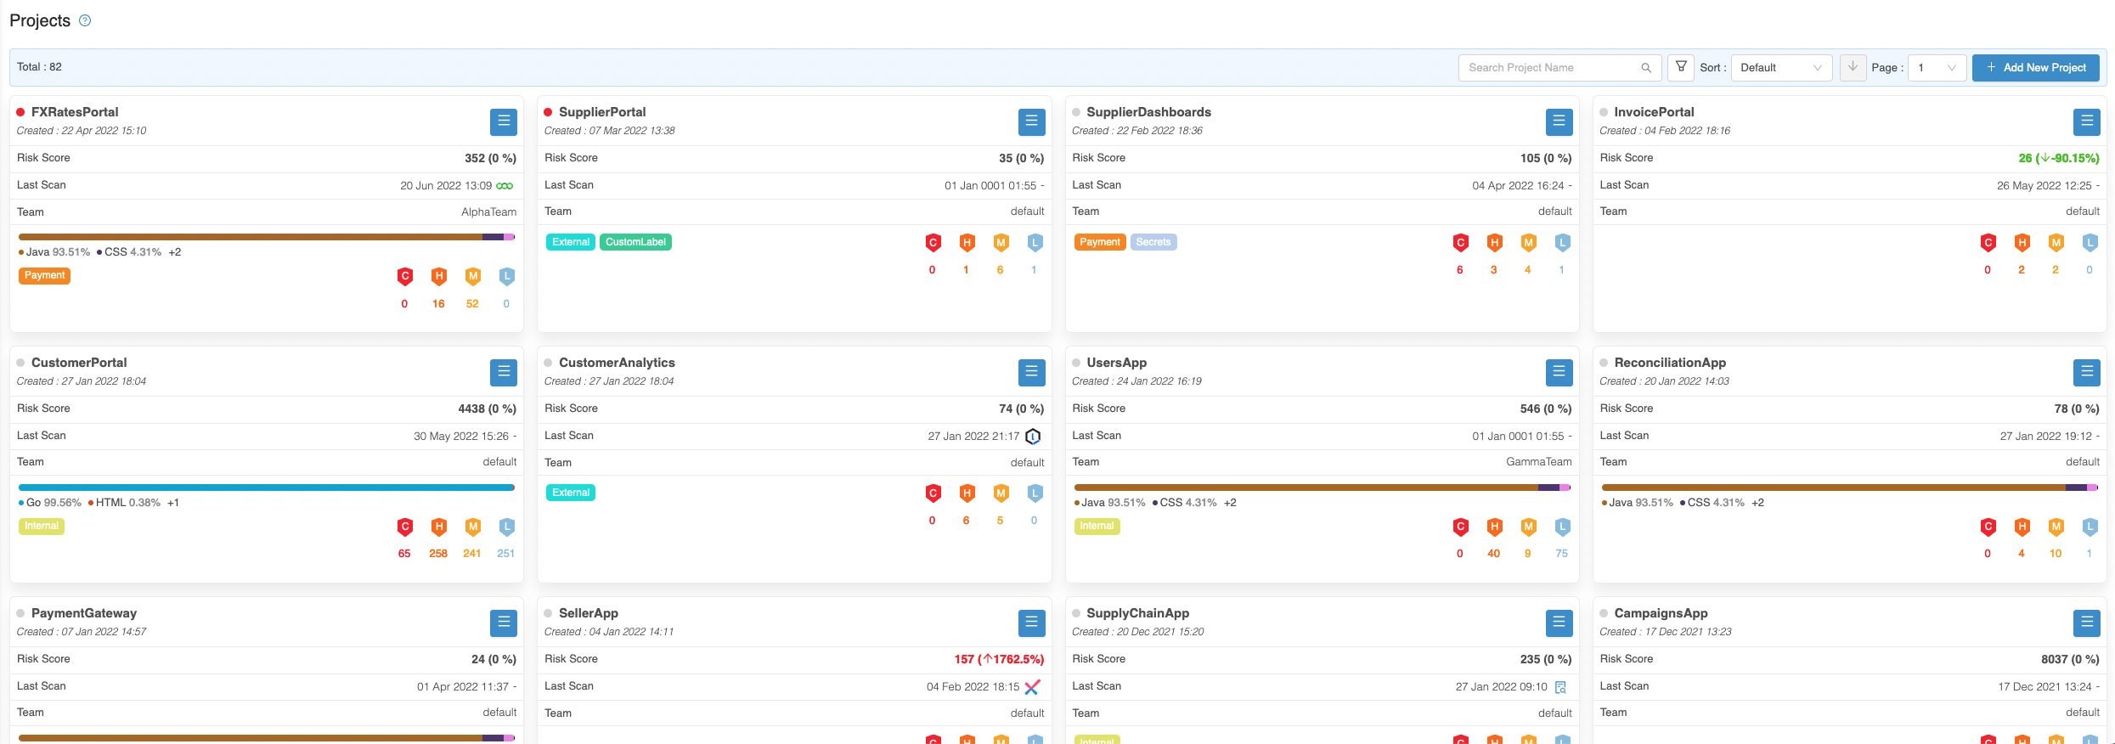Open UsersApp project title
2115x744 pixels.
[1116, 363]
